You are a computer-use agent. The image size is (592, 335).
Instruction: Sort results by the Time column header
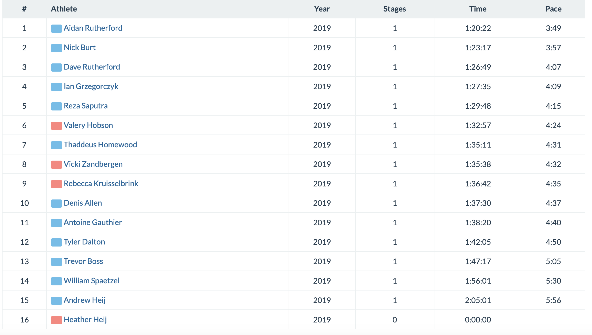pyautogui.click(x=478, y=9)
